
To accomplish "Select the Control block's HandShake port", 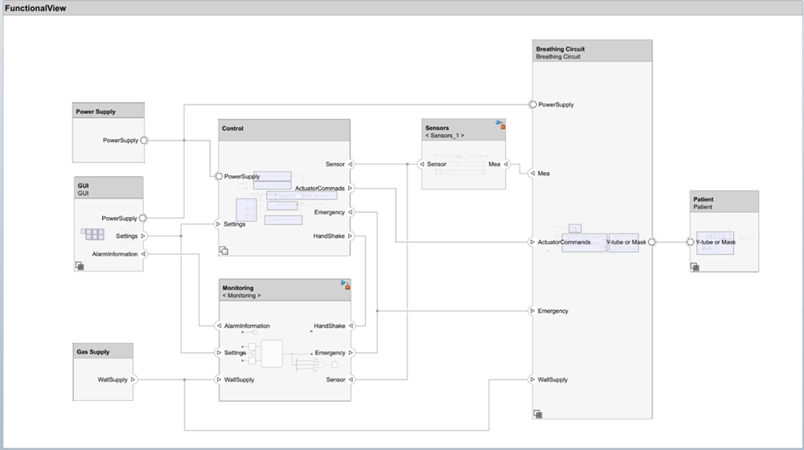I will pyautogui.click(x=351, y=236).
